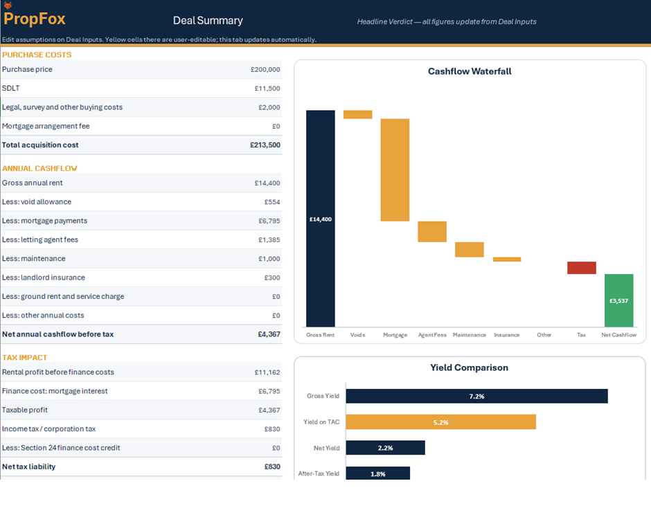Click the Less: mortgage payments label
The width and height of the screenshot is (651, 526).
point(44,221)
